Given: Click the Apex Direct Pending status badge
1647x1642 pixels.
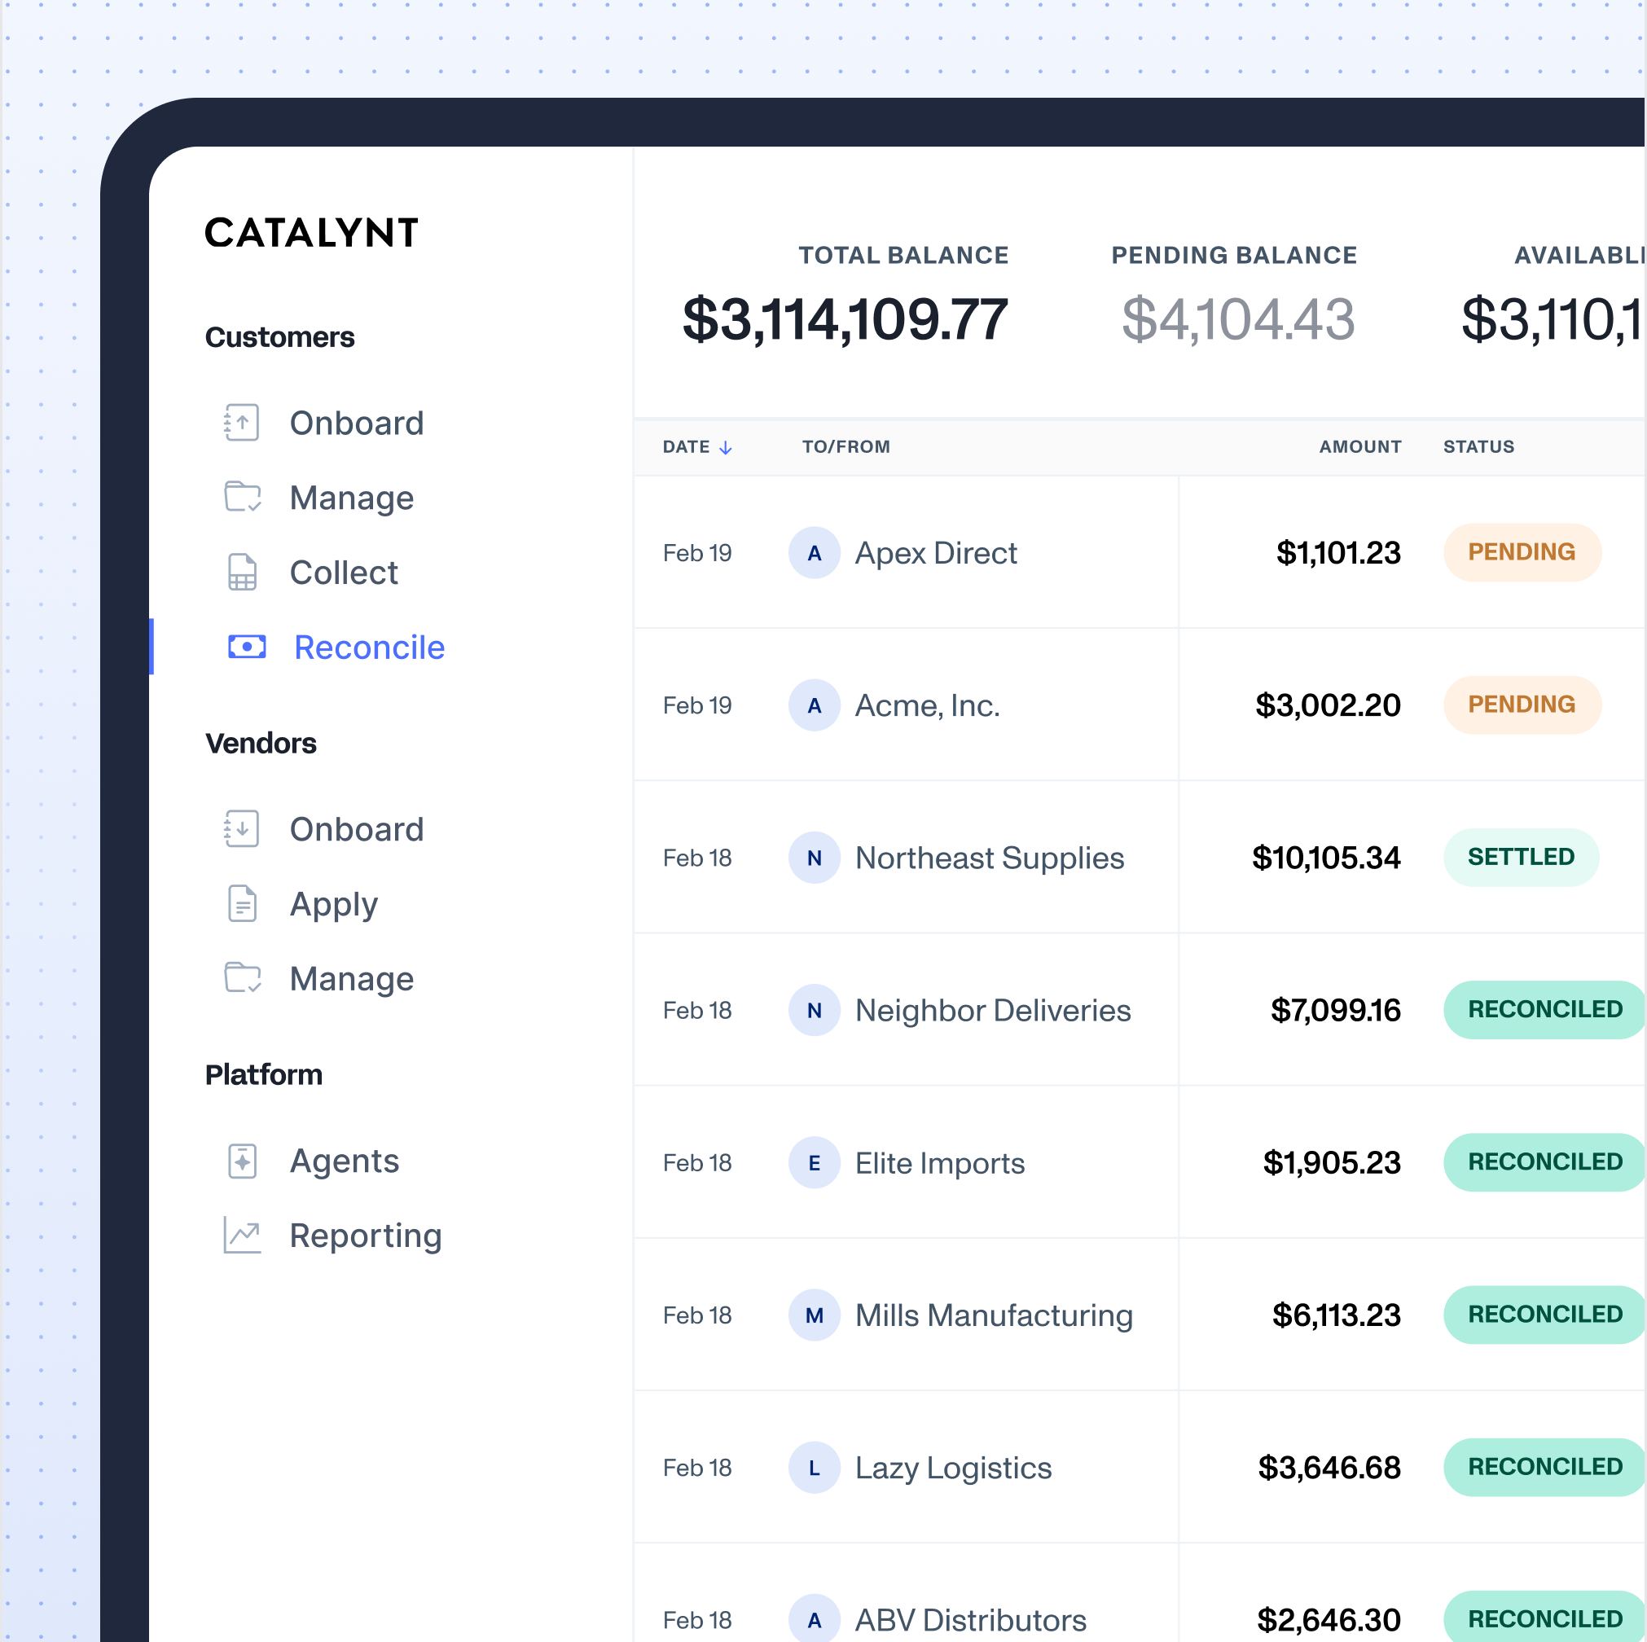Looking at the screenshot, I should click(x=1522, y=552).
